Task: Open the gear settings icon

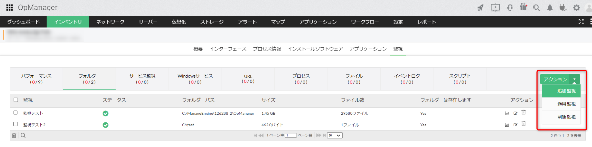Action: [576, 8]
